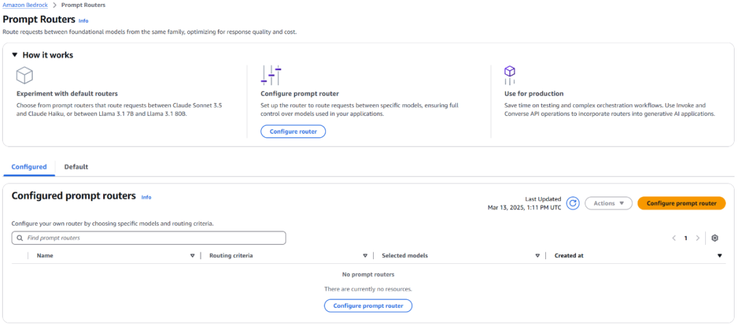Image resolution: width=738 pixels, height=326 pixels.
Task: Switch to the Default tab
Action: [76, 166]
